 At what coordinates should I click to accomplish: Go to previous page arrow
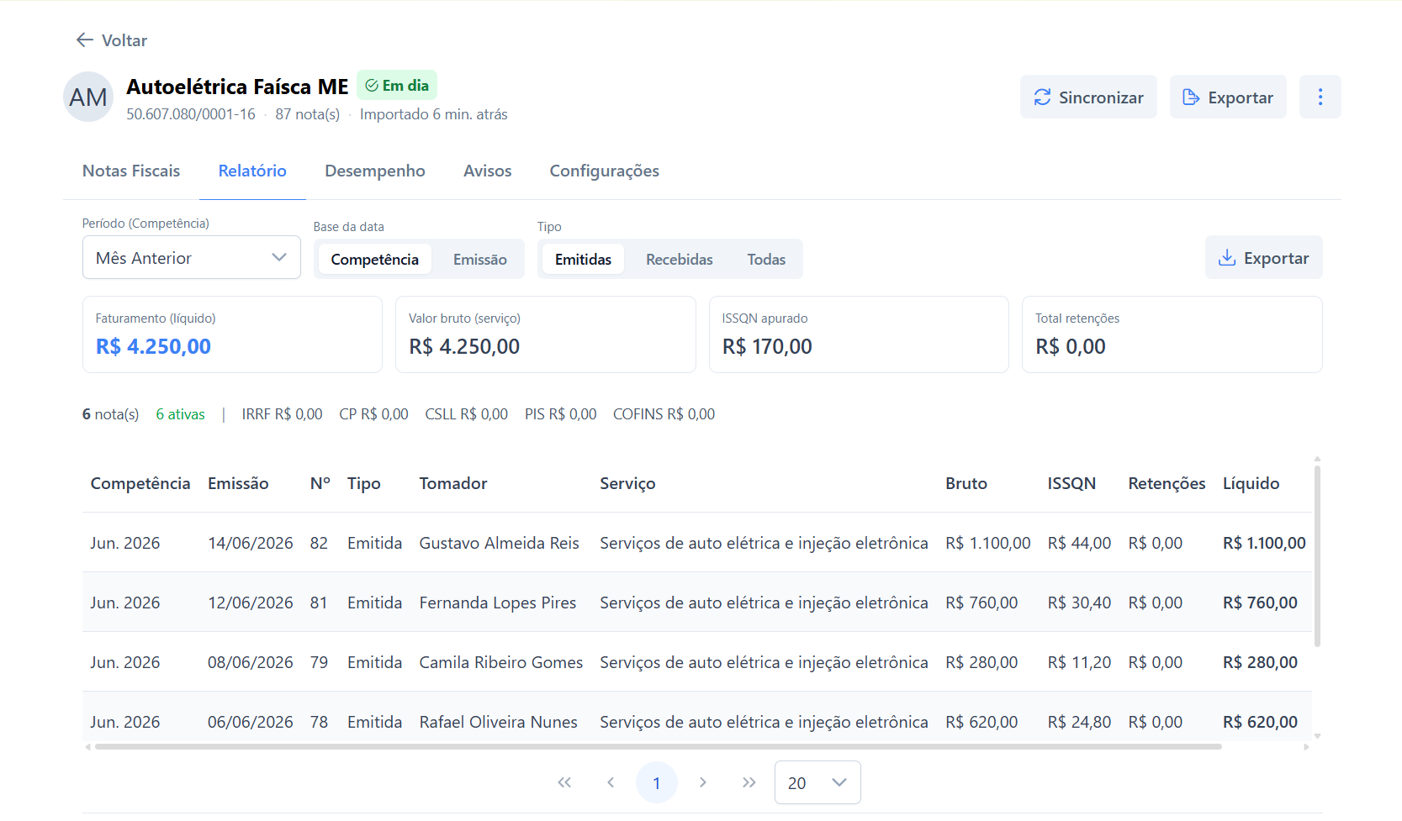(611, 782)
